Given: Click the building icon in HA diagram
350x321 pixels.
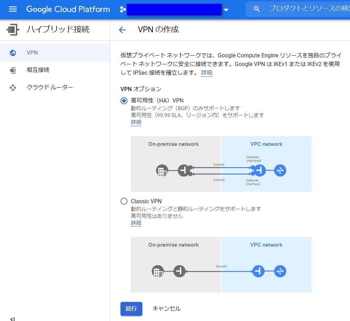Looking at the screenshot, I should (x=162, y=171).
